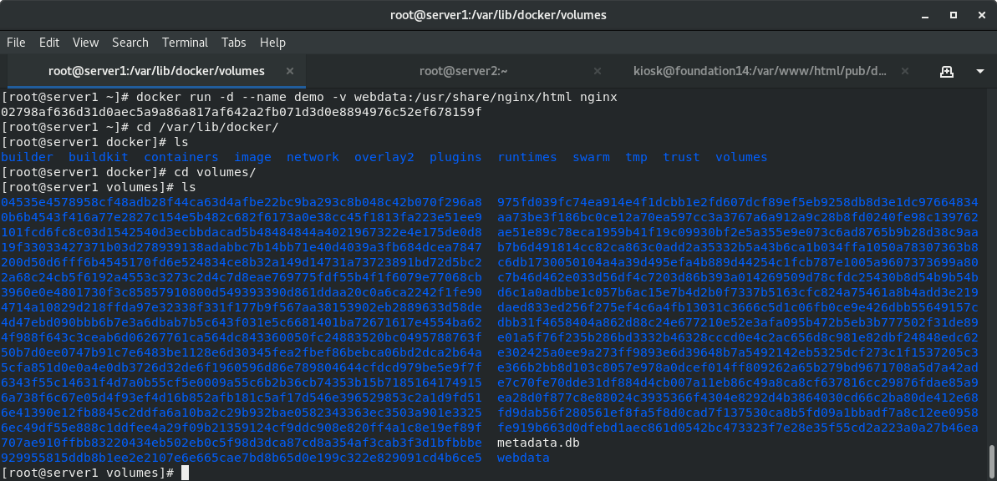Open the Search menu
This screenshot has width=997, height=481.
pyautogui.click(x=130, y=43)
